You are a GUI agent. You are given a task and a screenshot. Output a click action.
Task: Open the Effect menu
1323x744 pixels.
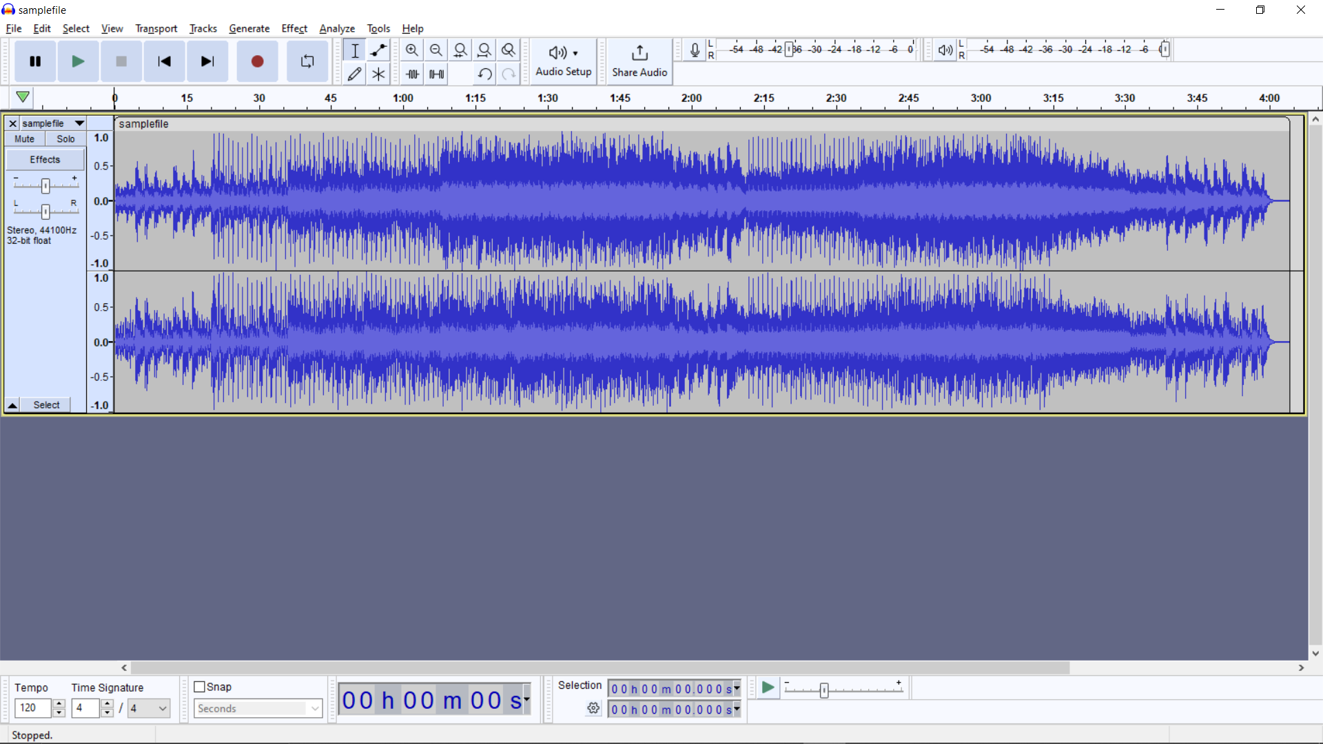(294, 28)
